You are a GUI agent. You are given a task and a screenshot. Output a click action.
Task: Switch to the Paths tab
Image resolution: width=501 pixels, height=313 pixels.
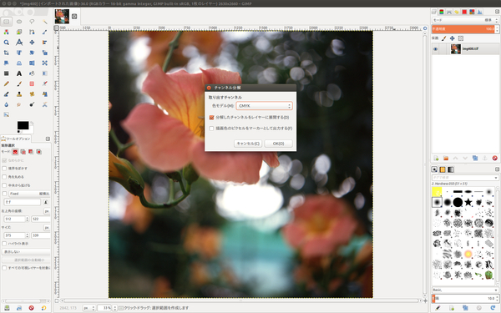(x=449, y=12)
